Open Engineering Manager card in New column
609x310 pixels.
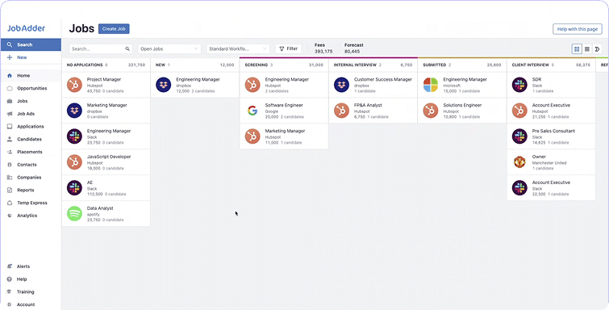click(x=195, y=85)
